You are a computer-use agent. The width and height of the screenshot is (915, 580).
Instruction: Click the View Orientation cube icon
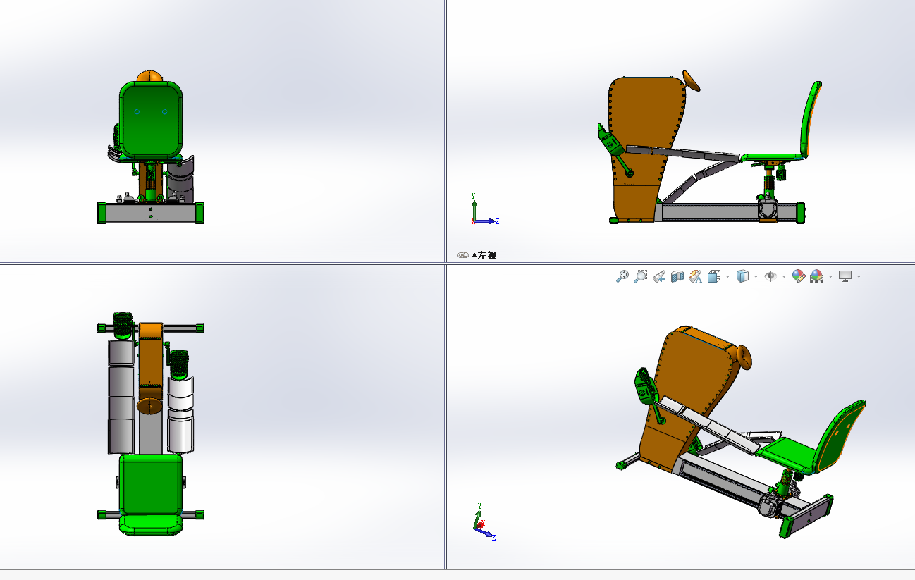click(x=714, y=276)
